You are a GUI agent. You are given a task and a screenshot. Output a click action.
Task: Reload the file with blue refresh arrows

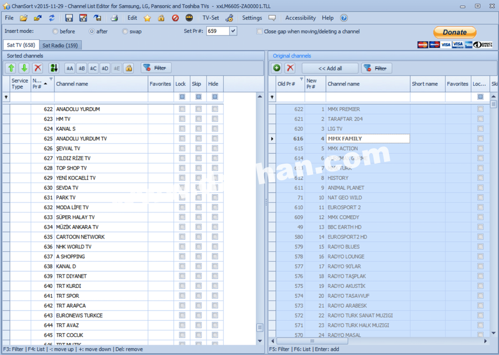(x=52, y=18)
